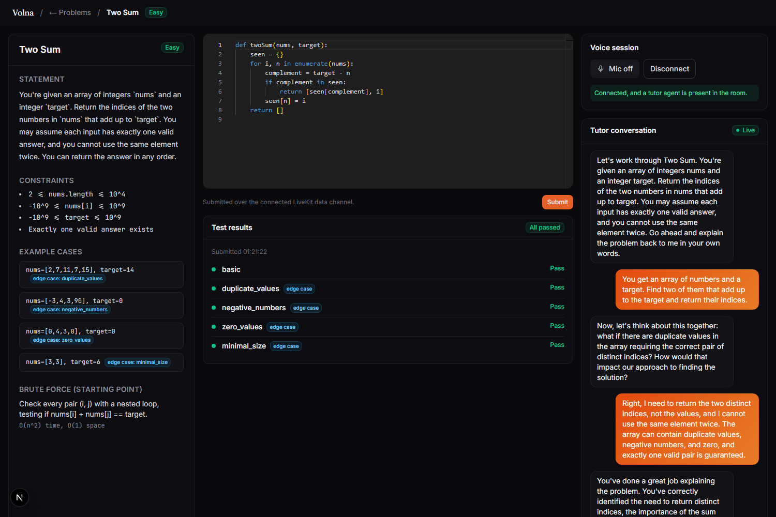The height and width of the screenshot is (517, 776).
Task: Click the All passed results badge
Action: coord(545,227)
